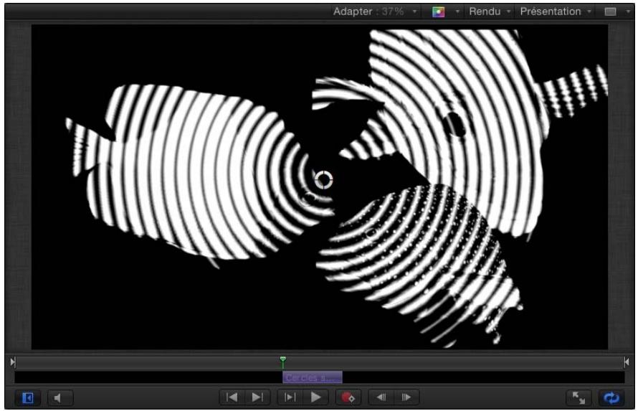Expand the arrow beside the view layout icon
The width and height of the screenshot is (638, 411).
tap(627, 11)
